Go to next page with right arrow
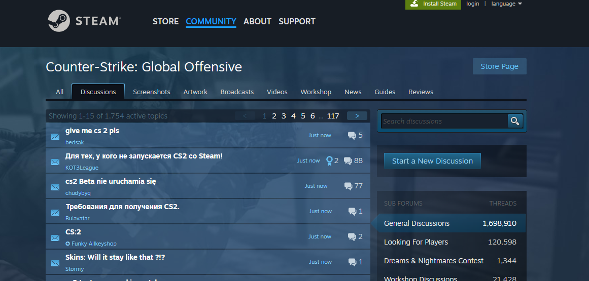The image size is (589, 281). (x=357, y=116)
